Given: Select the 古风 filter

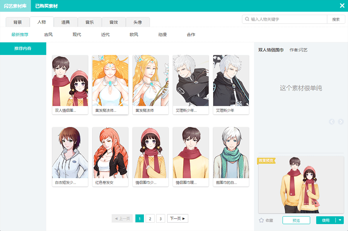Looking at the screenshot, I should pos(48,34).
